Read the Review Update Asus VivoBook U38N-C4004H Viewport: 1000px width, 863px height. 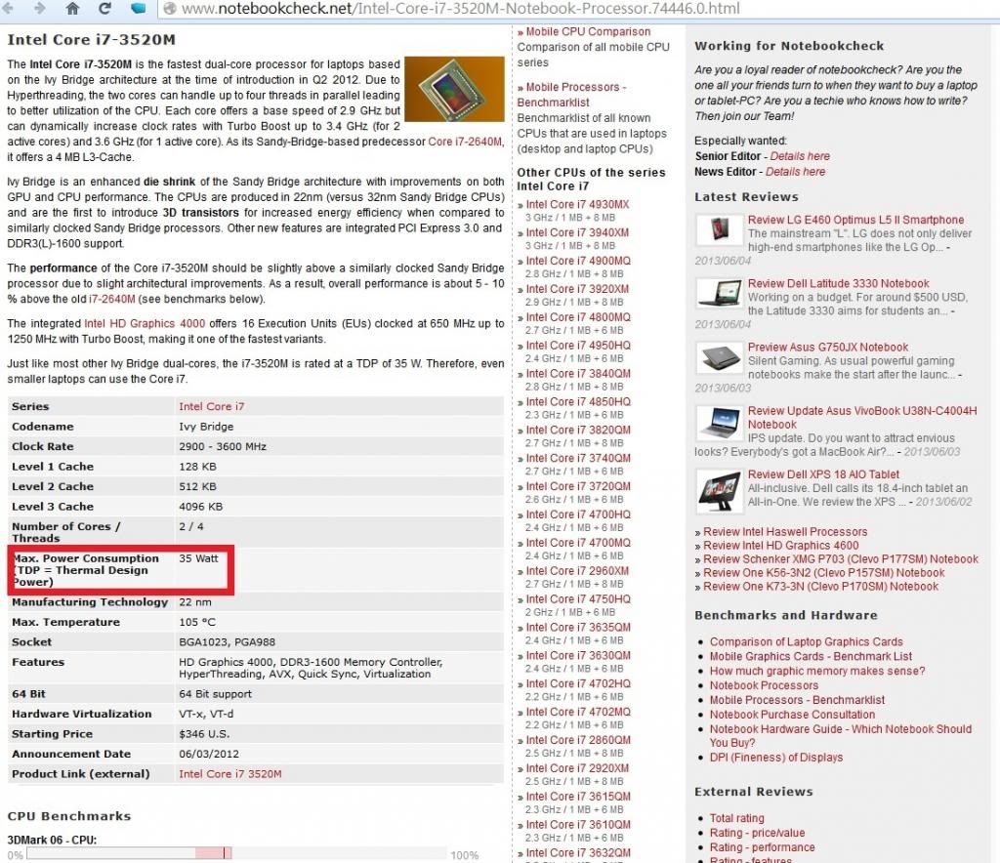862,418
